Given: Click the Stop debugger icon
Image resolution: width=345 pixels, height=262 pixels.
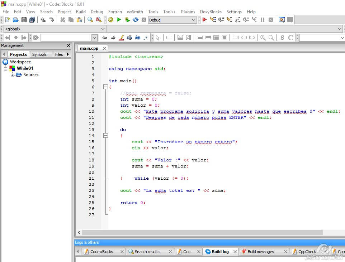Looking at the screenshot, I should point(271,20).
